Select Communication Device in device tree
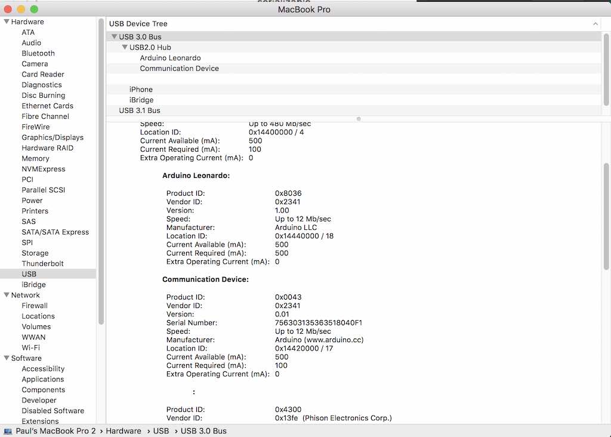611x437 pixels. 179,68
